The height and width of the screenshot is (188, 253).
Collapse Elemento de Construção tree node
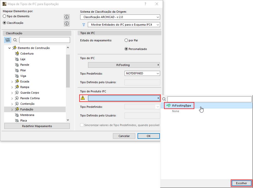tap(10, 48)
